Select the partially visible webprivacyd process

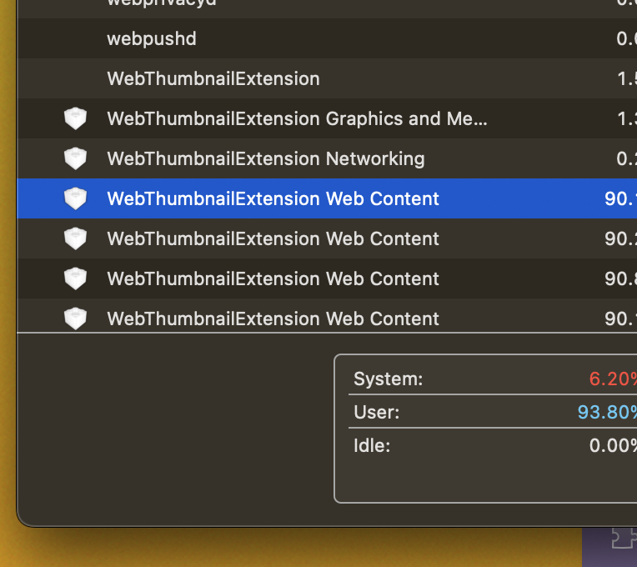(x=161, y=3)
